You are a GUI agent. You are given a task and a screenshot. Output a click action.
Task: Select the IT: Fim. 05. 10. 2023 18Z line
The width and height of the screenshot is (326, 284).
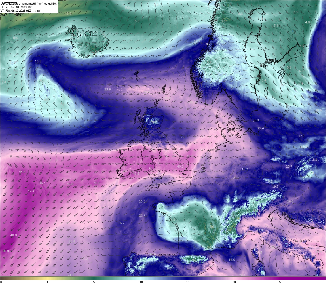pyautogui.click(x=16, y=7)
